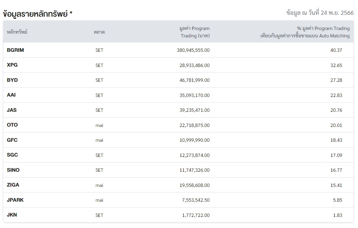This screenshot has width=358, height=228.
Task: Open the BYD security link
Action: [12, 80]
